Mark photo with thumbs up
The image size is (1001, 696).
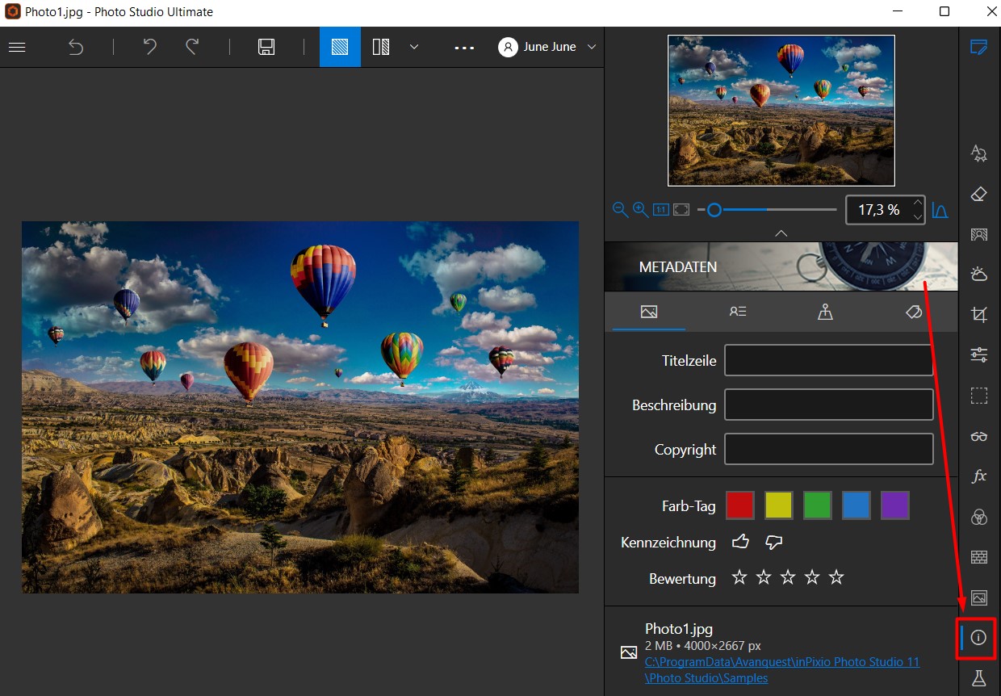tap(740, 542)
